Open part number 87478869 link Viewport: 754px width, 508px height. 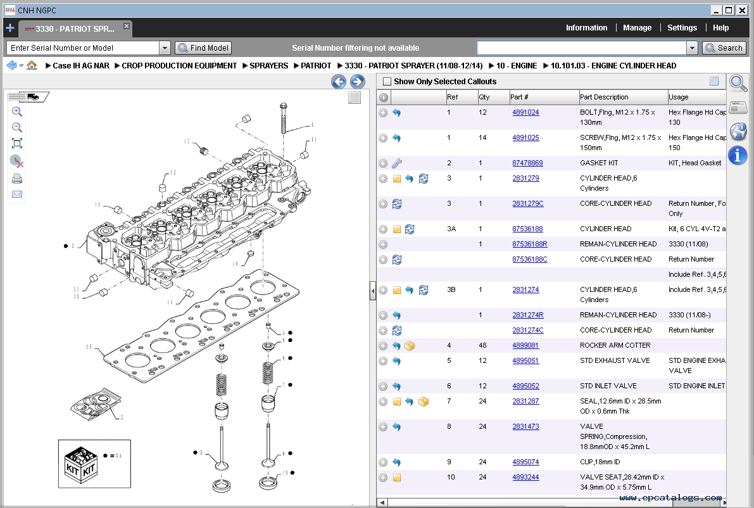click(527, 163)
